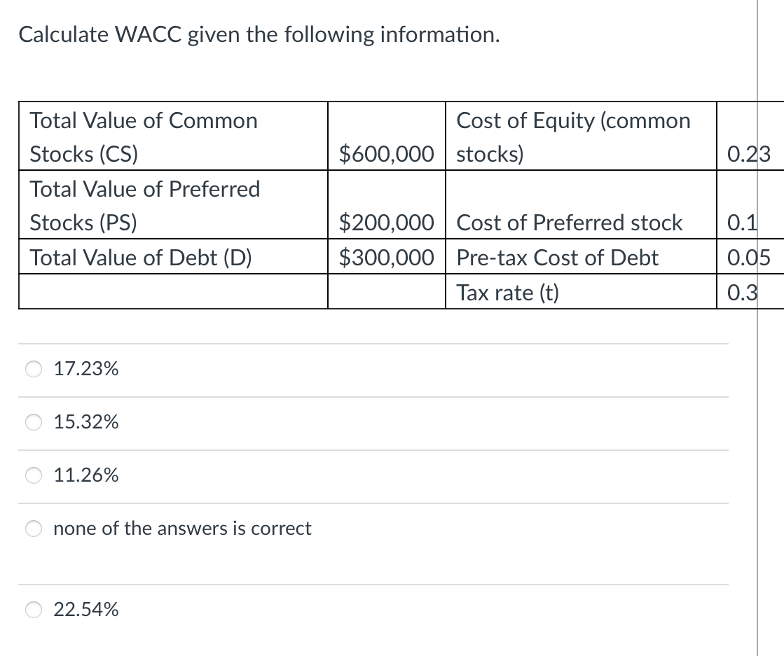The height and width of the screenshot is (656, 784).
Task: Select the 22.54% radio button
Action: pyautogui.click(x=33, y=610)
